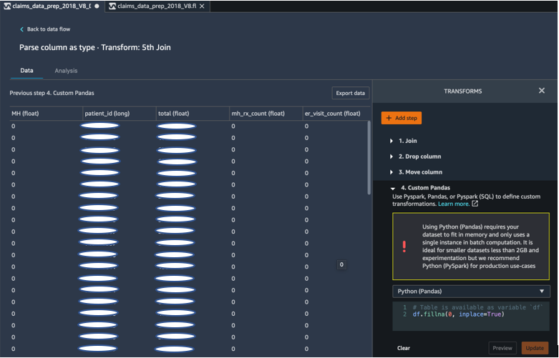Screen dimensions: 559x358
Task: Click the flow icon on the first tab
Action: tap(6, 6)
